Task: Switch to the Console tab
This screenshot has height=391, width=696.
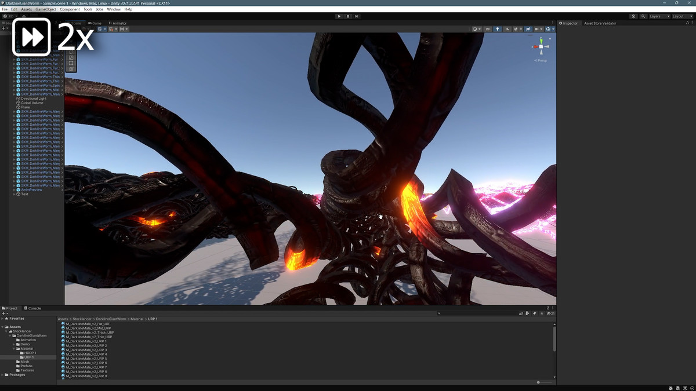Action: point(34,308)
